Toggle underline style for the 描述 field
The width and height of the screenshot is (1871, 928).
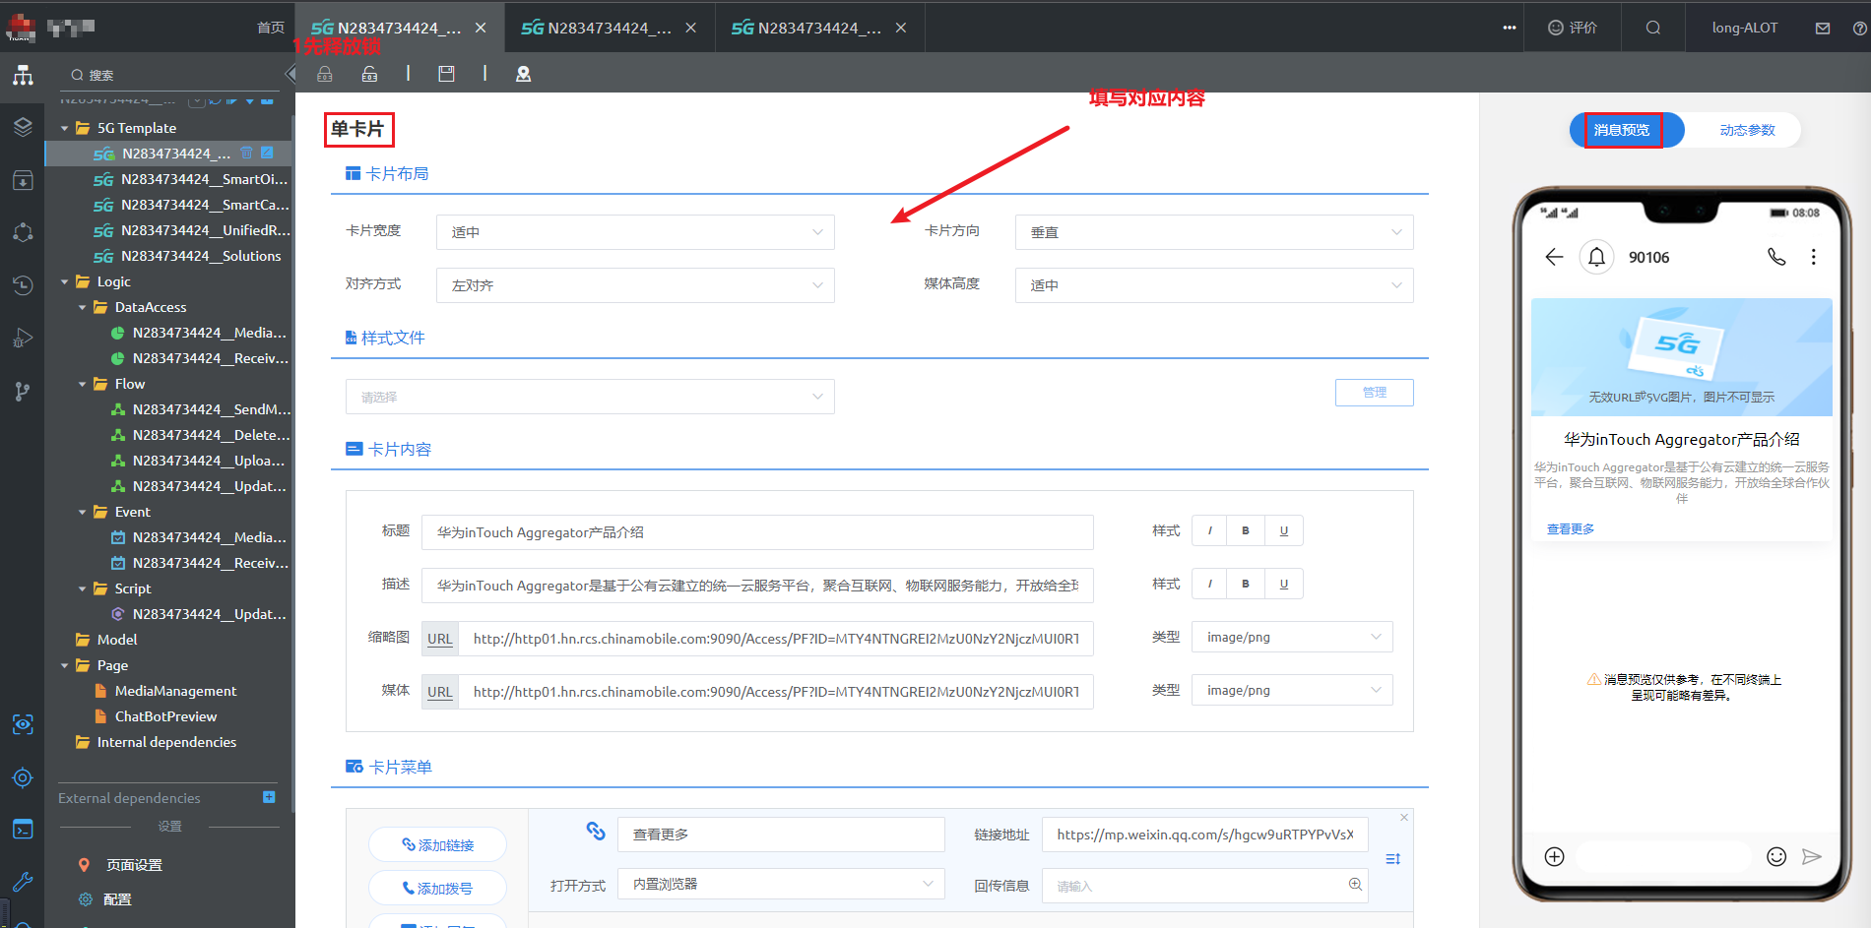click(1284, 584)
